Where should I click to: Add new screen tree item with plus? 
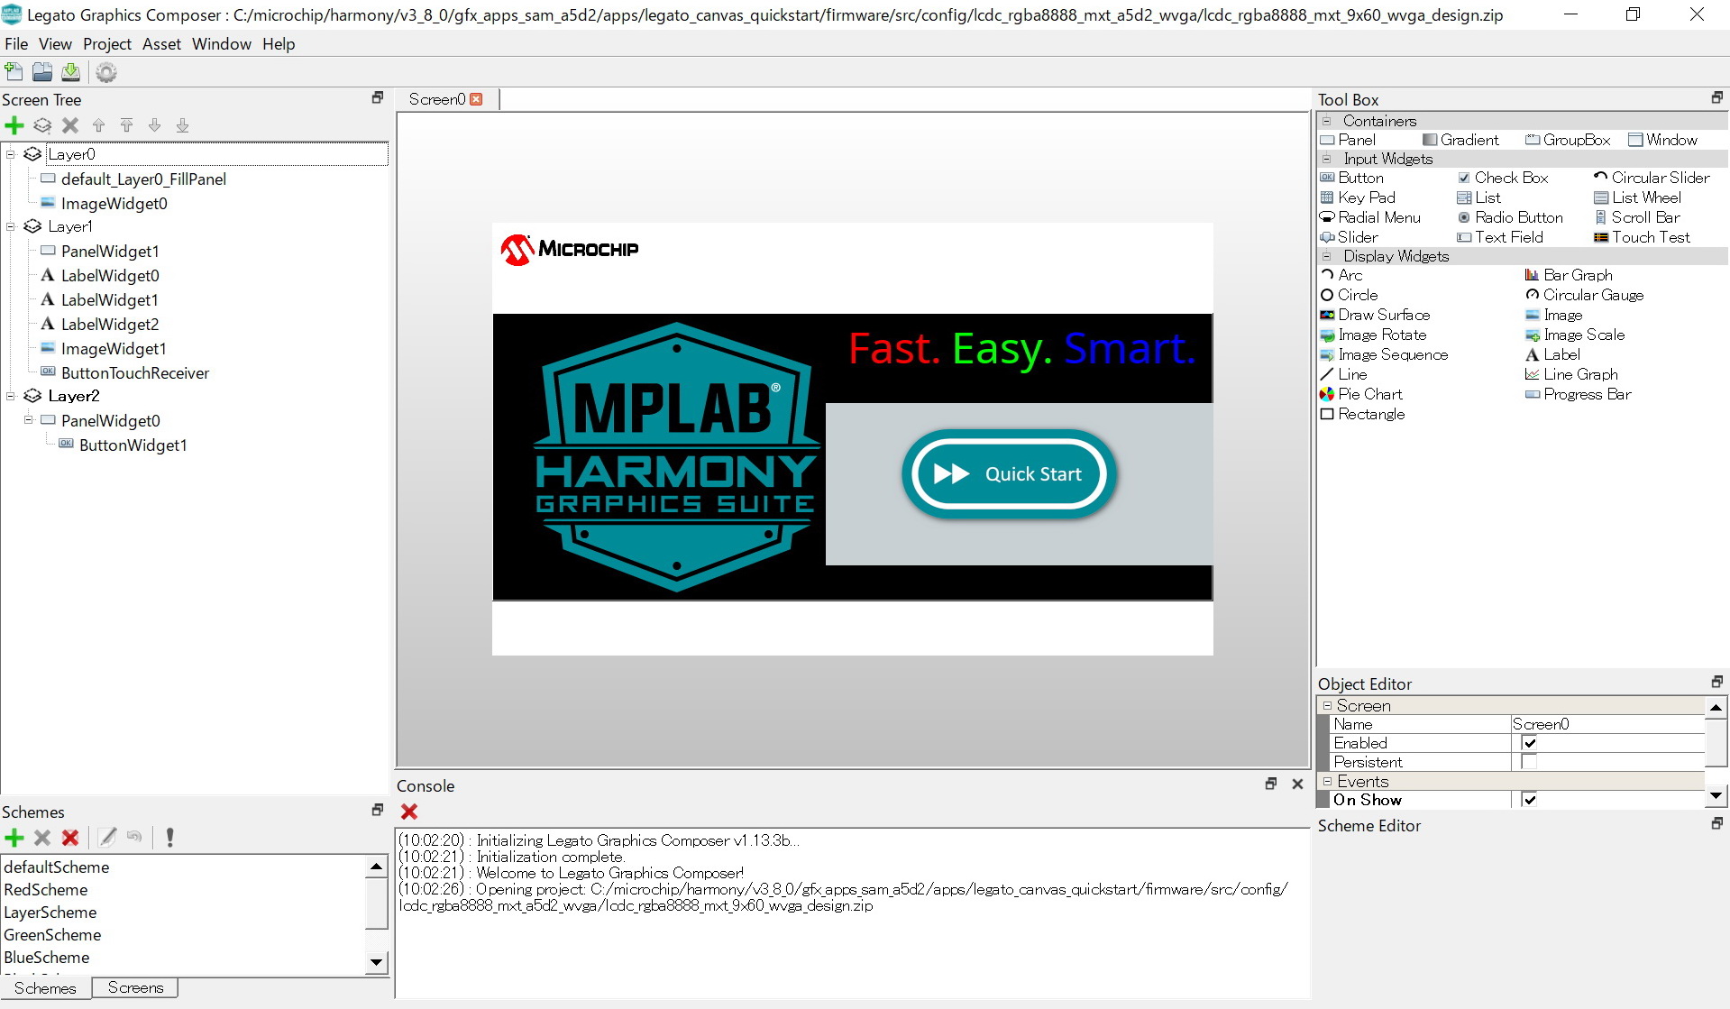point(14,125)
